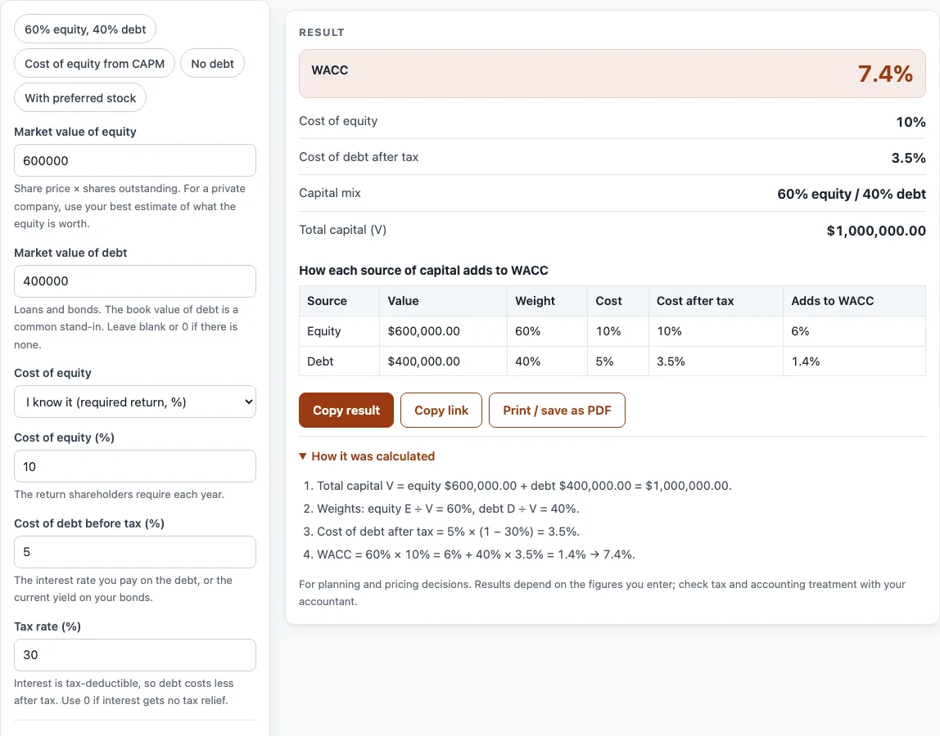The image size is (940, 736).
Task: Click the Weight column header
Action: (547, 301)
